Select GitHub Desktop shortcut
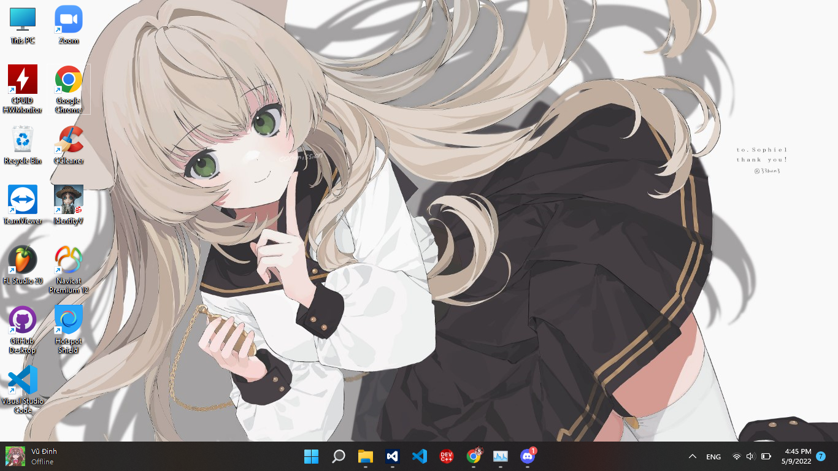 23,329
